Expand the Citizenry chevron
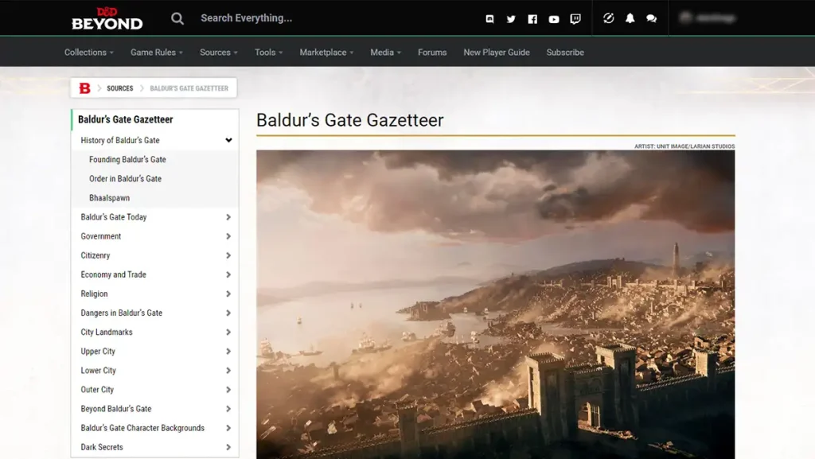The image size is (815, 459). point(228,255)
